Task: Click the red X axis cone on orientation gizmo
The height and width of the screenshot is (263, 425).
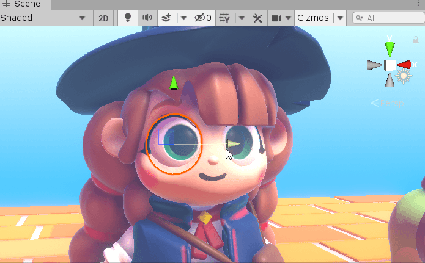Action: click(404, 65)
